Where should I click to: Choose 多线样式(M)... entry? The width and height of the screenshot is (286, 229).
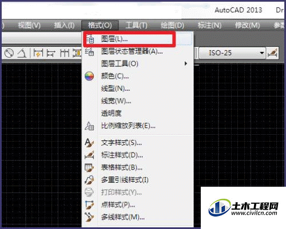137,217
